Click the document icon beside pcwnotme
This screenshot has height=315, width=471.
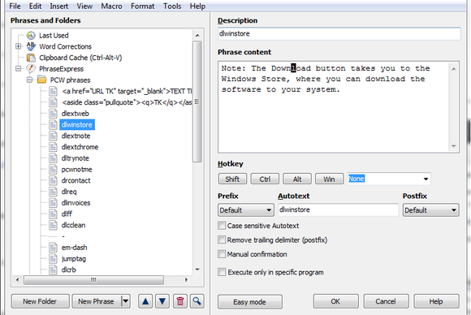coord(53,170)
